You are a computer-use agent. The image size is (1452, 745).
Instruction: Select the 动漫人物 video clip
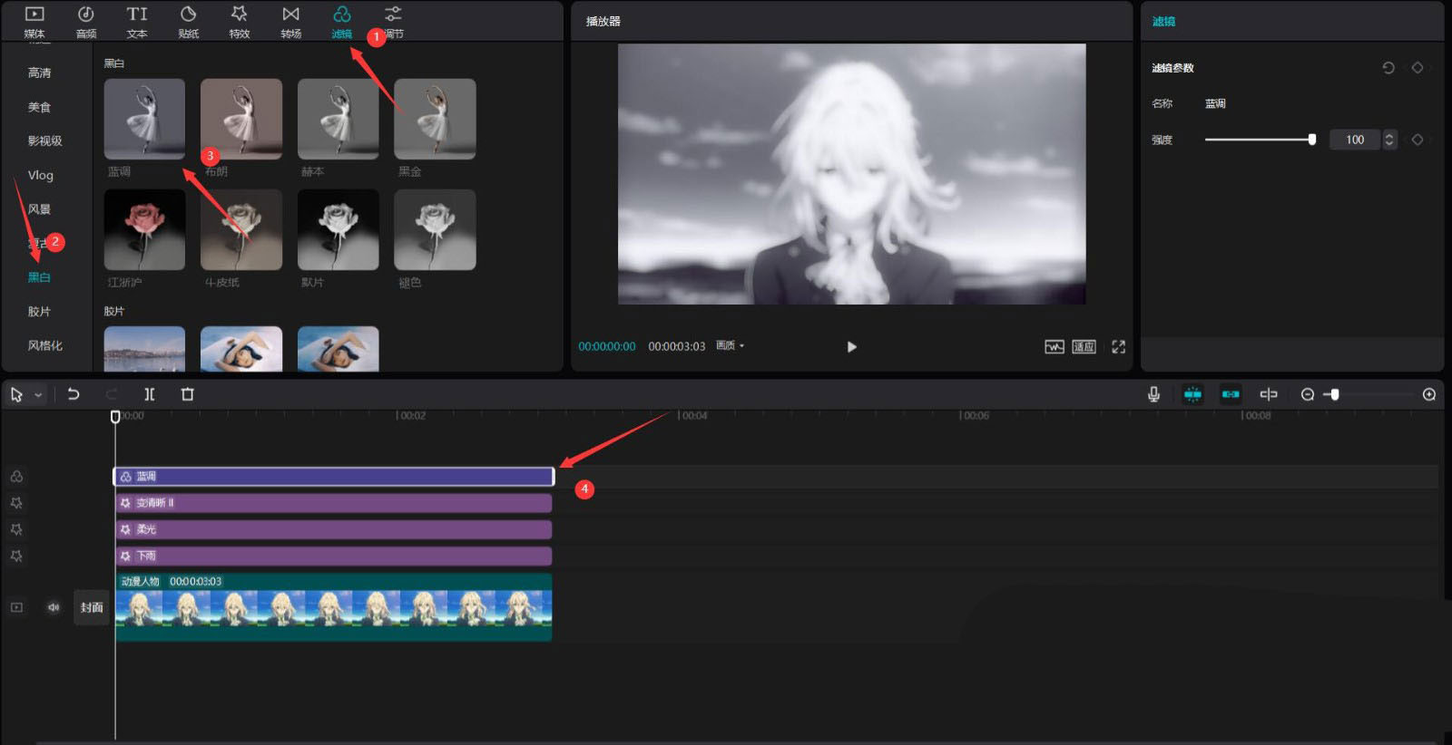click(334, 607)
